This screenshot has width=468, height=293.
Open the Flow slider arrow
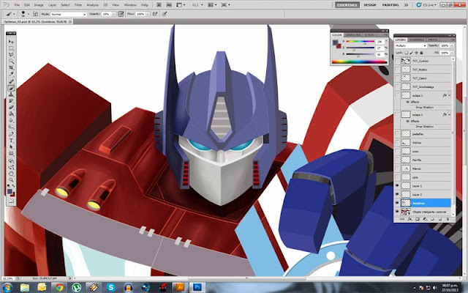click(x=148, y=14)
